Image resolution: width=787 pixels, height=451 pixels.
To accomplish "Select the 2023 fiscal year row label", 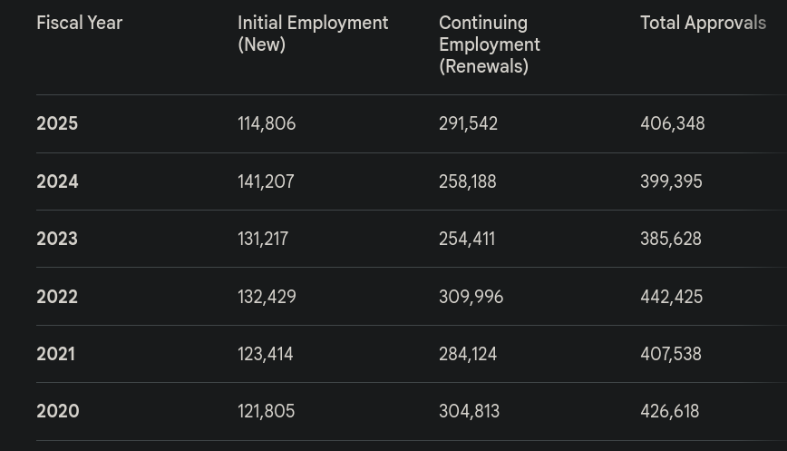I will 57,239.
